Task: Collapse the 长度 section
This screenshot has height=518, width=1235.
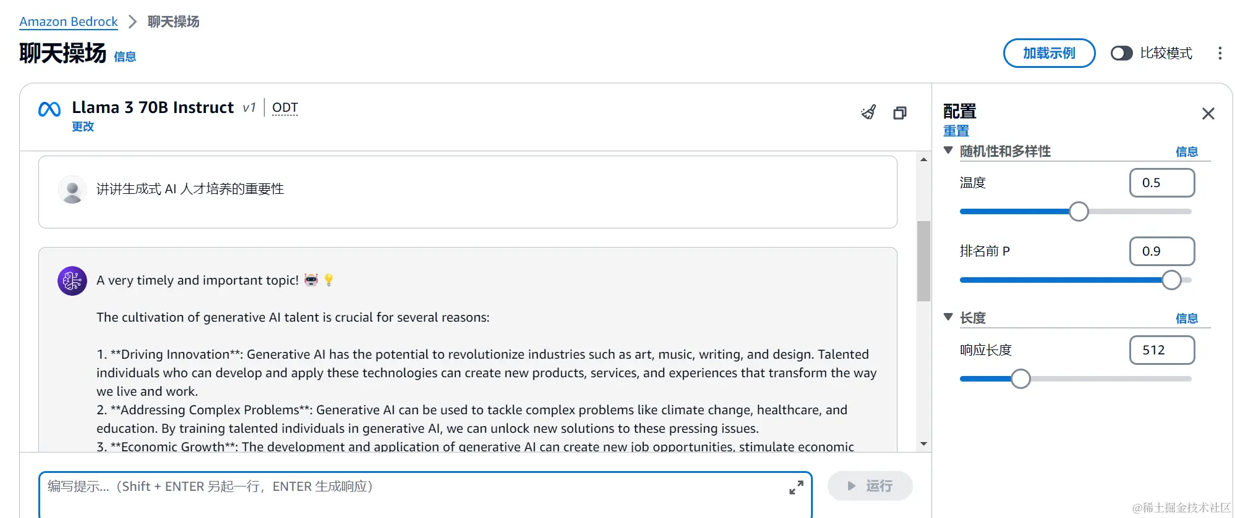Action: click(948, 317)
